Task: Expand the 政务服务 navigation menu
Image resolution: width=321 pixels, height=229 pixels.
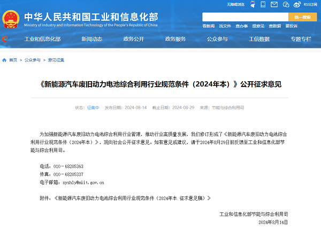Action: [x=175, y=39]
